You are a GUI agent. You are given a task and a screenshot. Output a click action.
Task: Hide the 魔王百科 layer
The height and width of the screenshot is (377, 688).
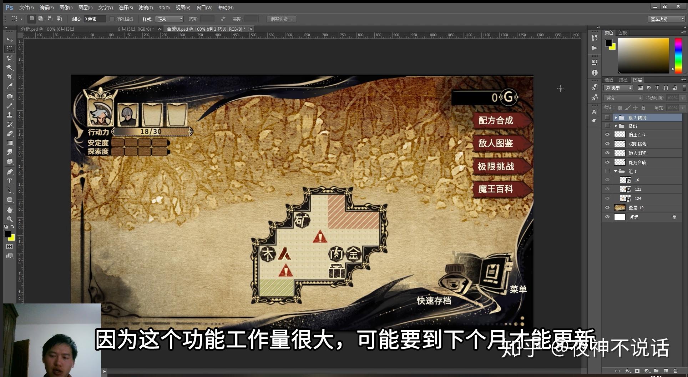click(607, 135)
